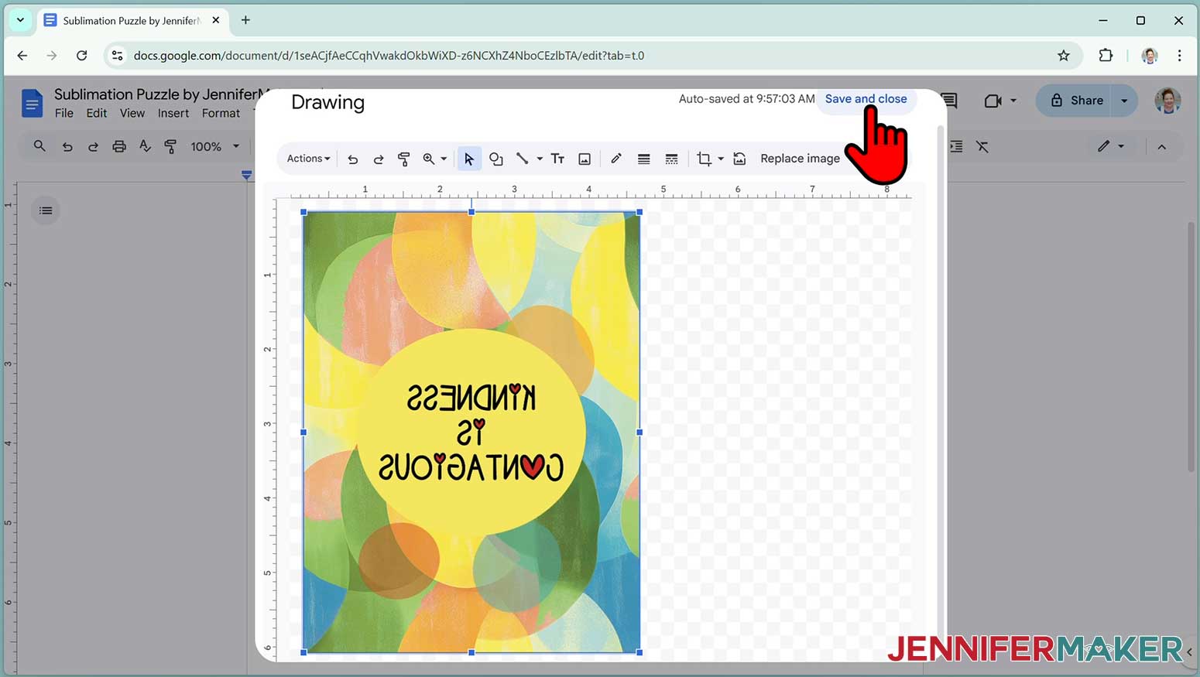Open the Google account avatar

pyautogui.click(x=1167, y=101)
